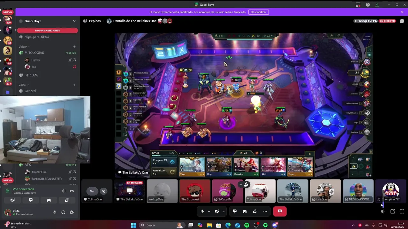Open Microsoft Edge from the taskbar
Viewport: 408px width, 229px height.
pos(228,225)
